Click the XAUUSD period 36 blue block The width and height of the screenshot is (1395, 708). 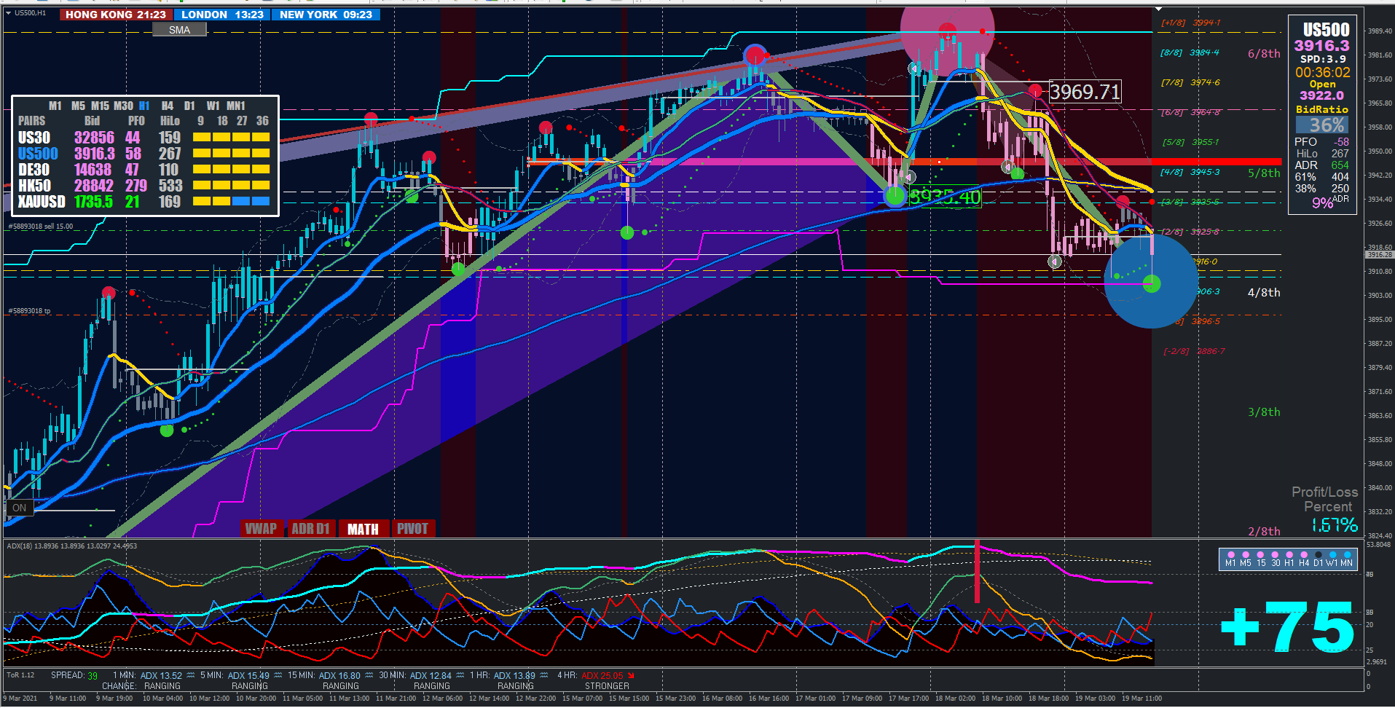261,201
